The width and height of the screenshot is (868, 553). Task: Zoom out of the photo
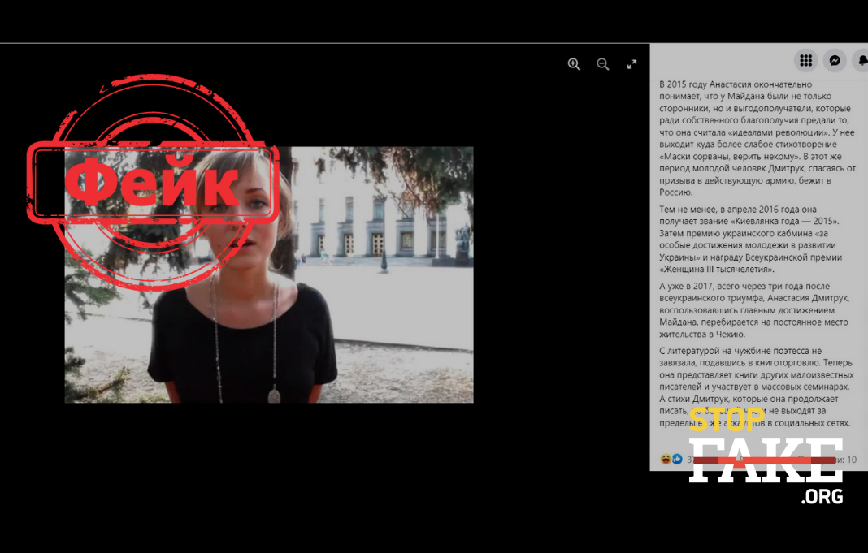pos(603,64)
